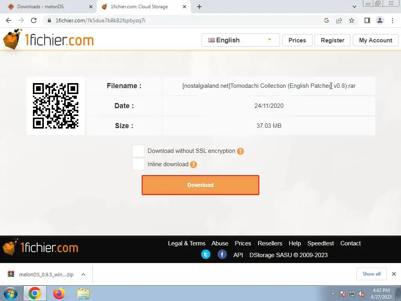The width and height of the screenshot is (401, 301).
Task: Enable Download without SSL encryption checkbox
Action: (138, 151)
